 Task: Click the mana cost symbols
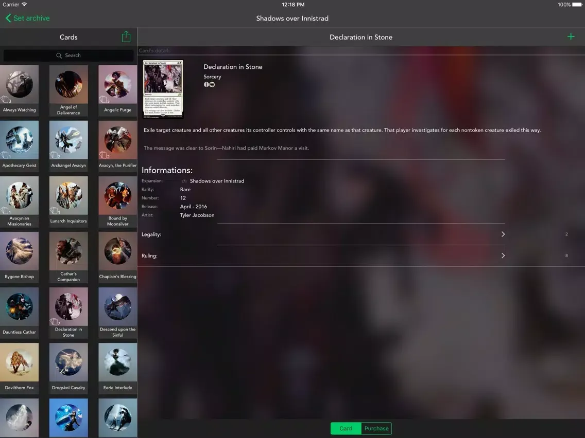point(209,84)
